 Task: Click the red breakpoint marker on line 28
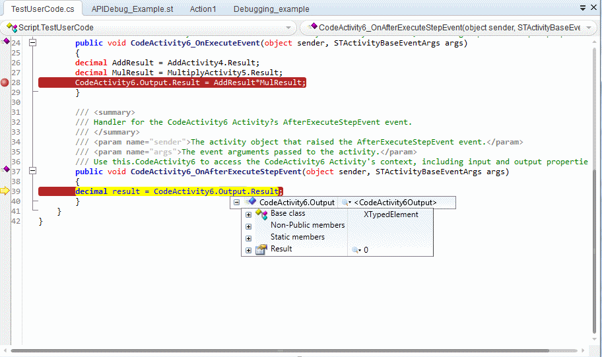point(5,82)
